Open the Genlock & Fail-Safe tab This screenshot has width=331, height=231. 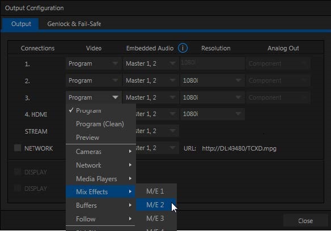74,24
